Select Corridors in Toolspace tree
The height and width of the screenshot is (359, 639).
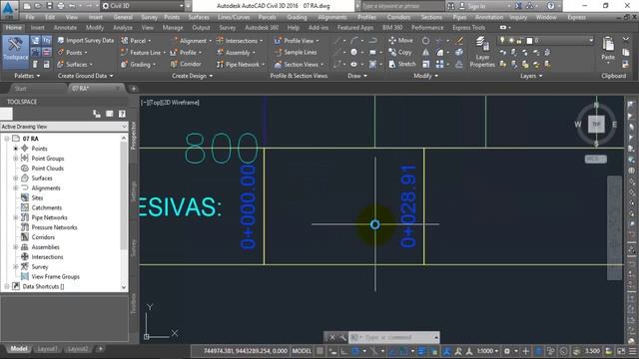[x=43, y=237]
